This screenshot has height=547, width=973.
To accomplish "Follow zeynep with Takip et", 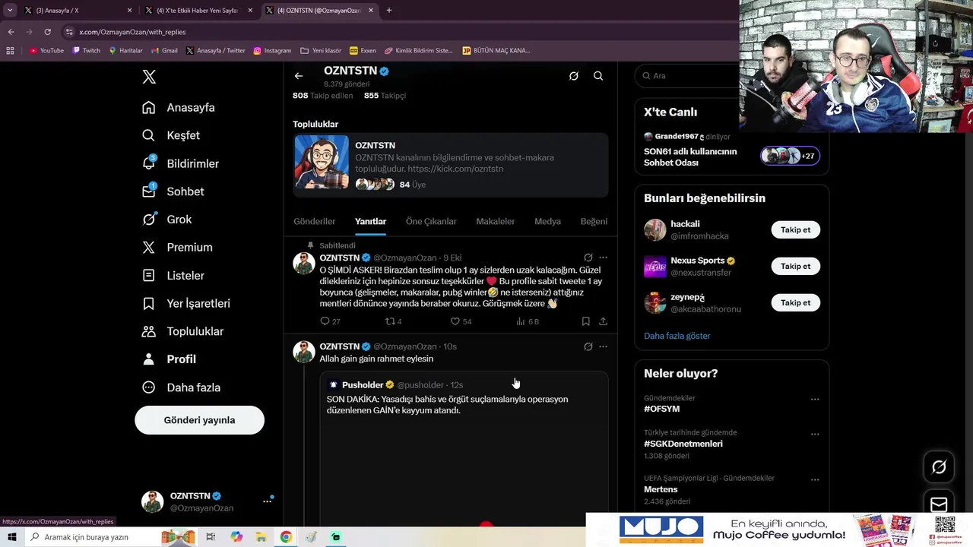I will [795, 303].
